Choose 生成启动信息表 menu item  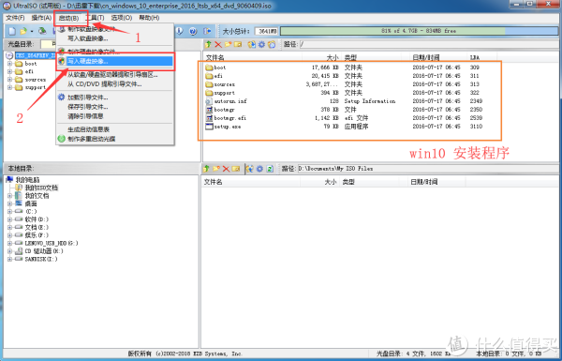115,129
